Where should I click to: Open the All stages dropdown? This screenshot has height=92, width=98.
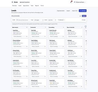[39, 20]
